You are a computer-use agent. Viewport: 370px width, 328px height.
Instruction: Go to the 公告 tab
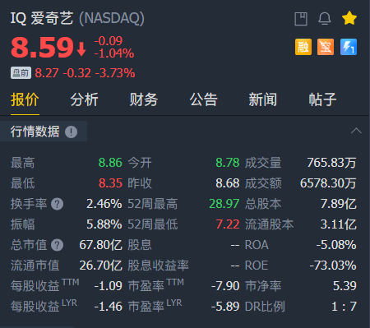point(204,99)
